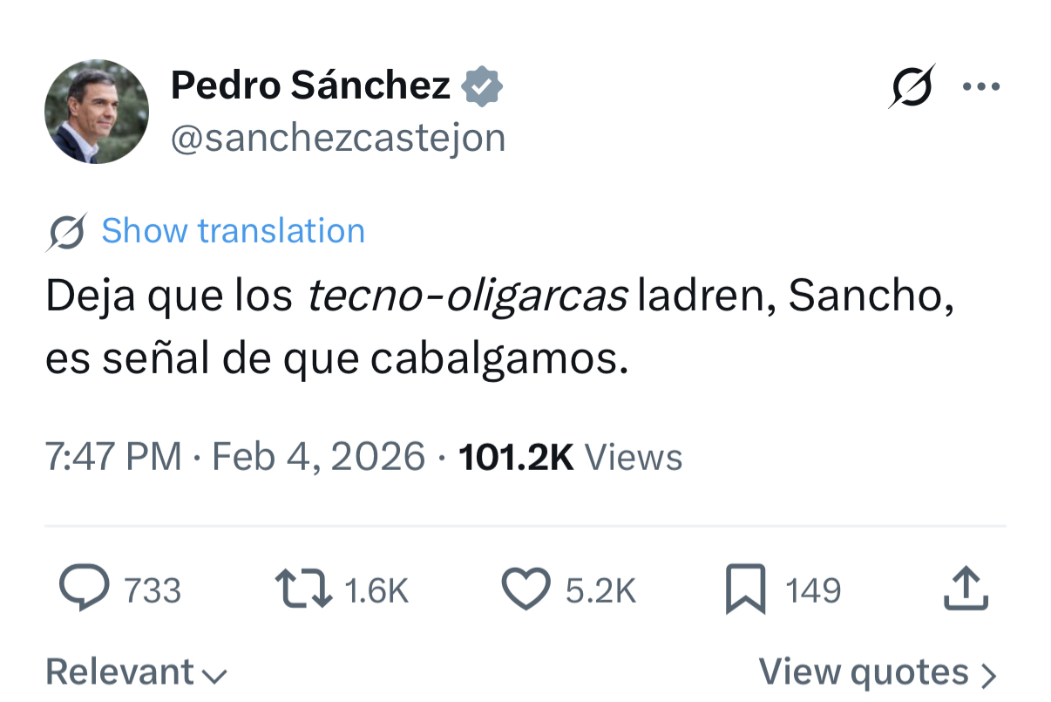Click the 7:47 PM Feb 4, 2026 timestamp
Viewport: 1051px width, 702px height.
[x=235, y=457]
